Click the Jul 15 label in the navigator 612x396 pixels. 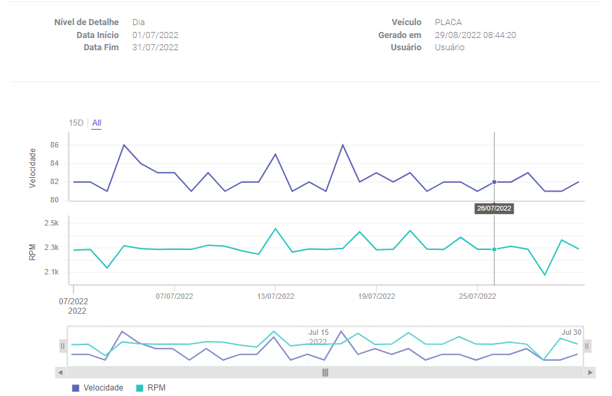point(318,332)
